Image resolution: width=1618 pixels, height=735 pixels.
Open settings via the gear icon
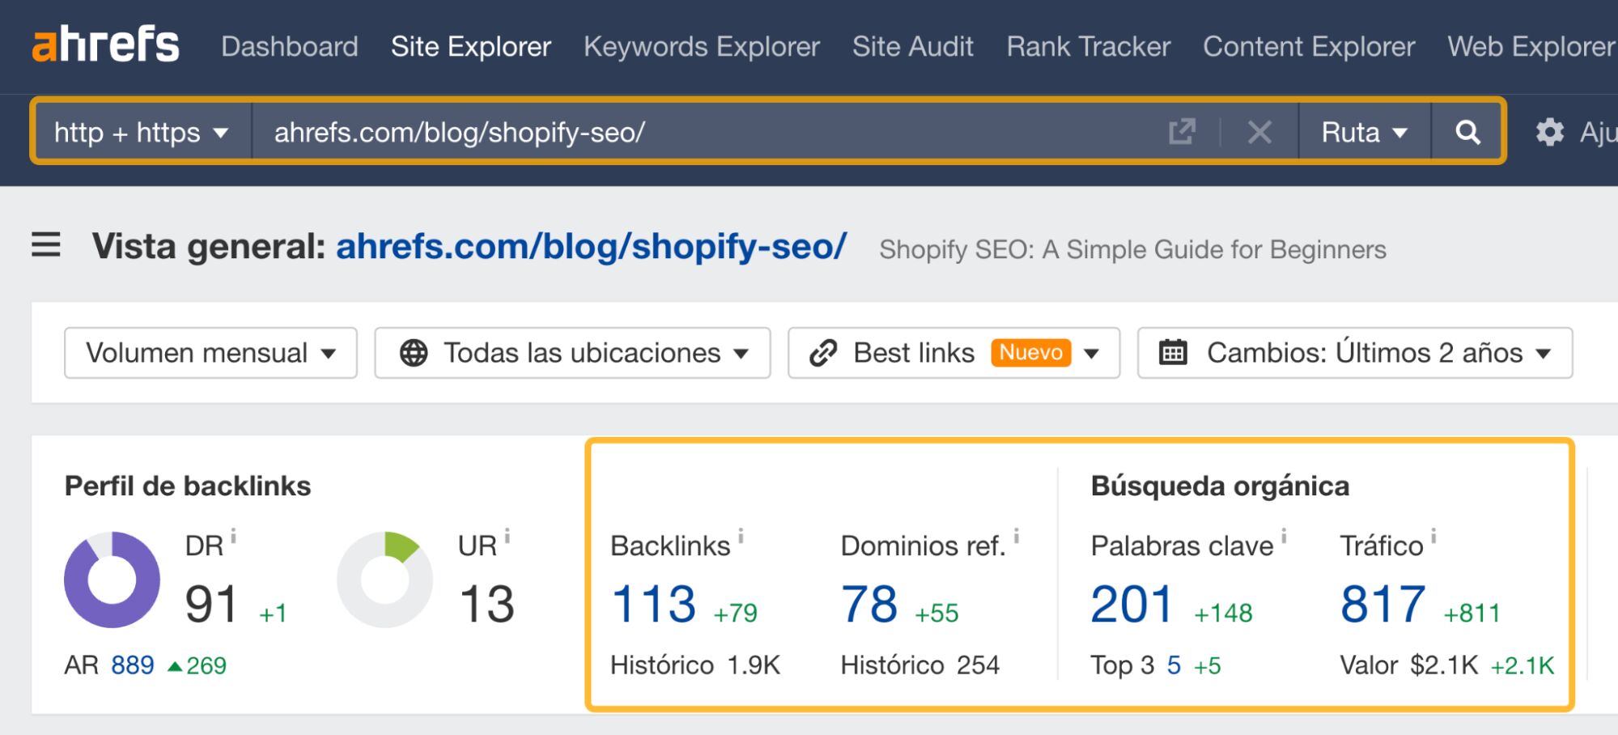1552,132
